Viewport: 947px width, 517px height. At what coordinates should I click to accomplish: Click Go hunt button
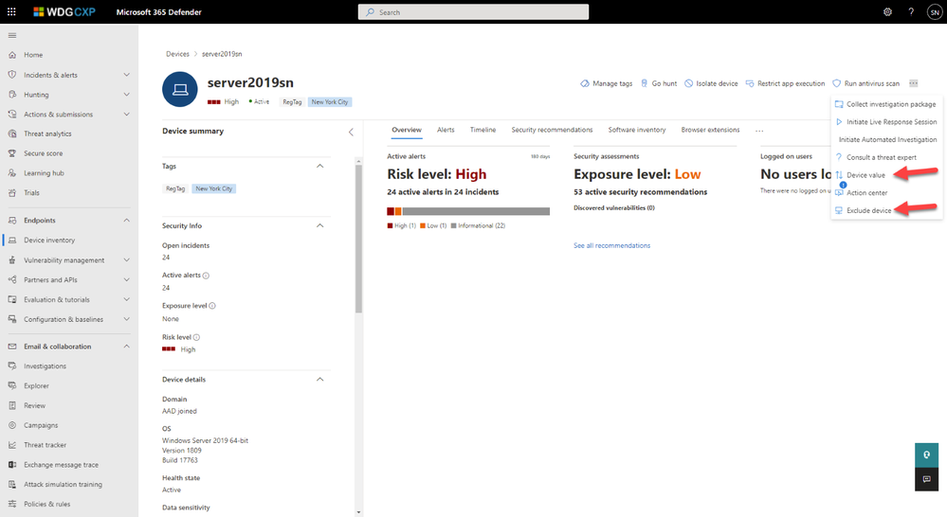coord(658,84)
